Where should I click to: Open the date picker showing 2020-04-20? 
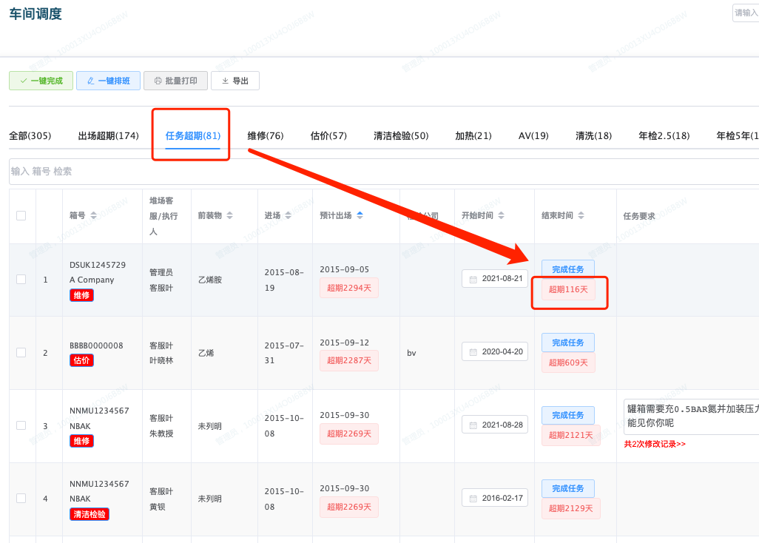[x=495, y=352]
